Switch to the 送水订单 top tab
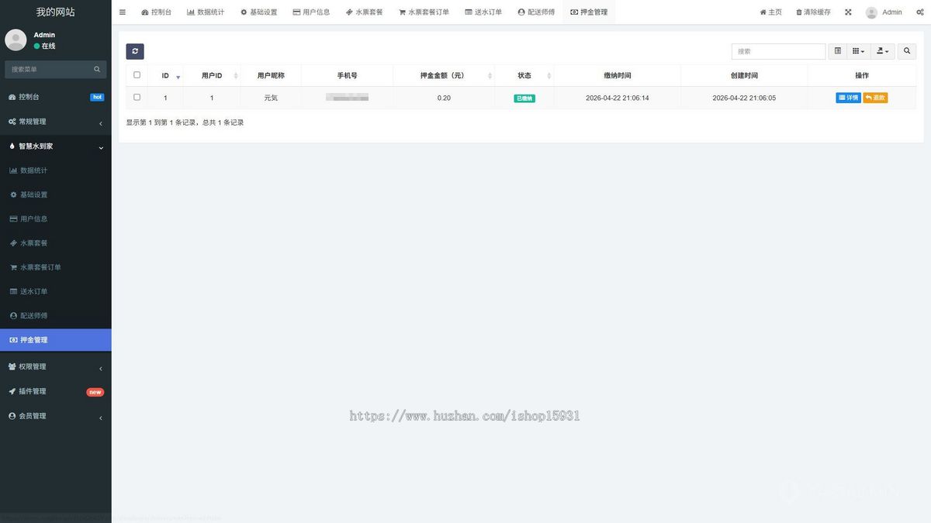931x523 pixels. 483,12
